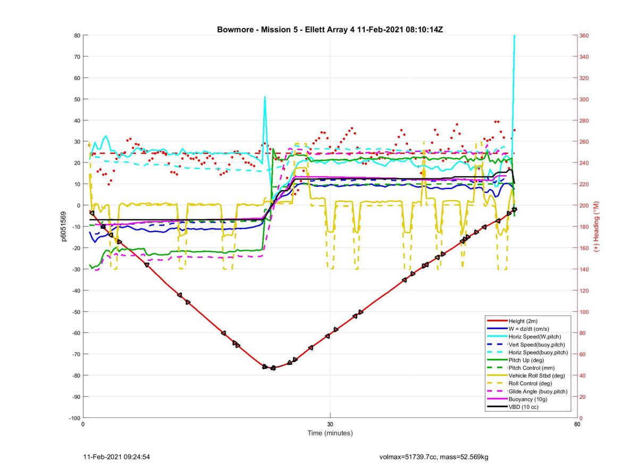Click the 'Time (minutes)' axis label
The height and width of the screenshot is (470, 638).
[330, 433]
